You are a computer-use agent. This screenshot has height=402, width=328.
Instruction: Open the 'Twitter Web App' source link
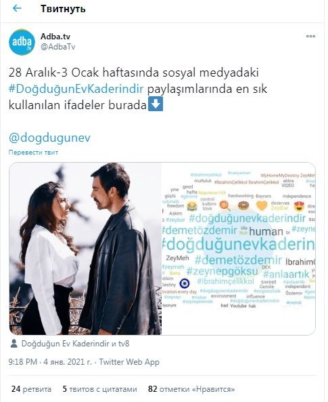(129, 362)
